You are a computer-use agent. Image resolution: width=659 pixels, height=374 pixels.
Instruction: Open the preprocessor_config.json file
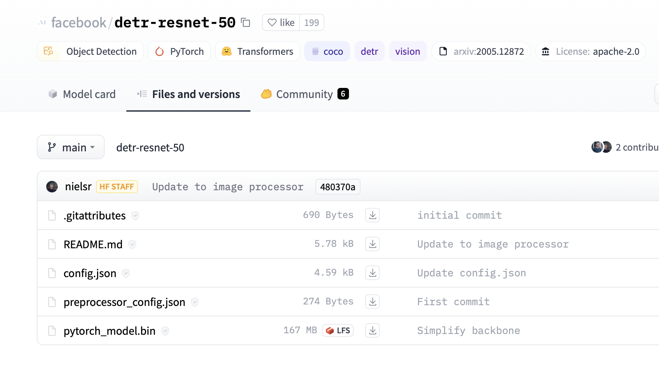tap(125, 302)
